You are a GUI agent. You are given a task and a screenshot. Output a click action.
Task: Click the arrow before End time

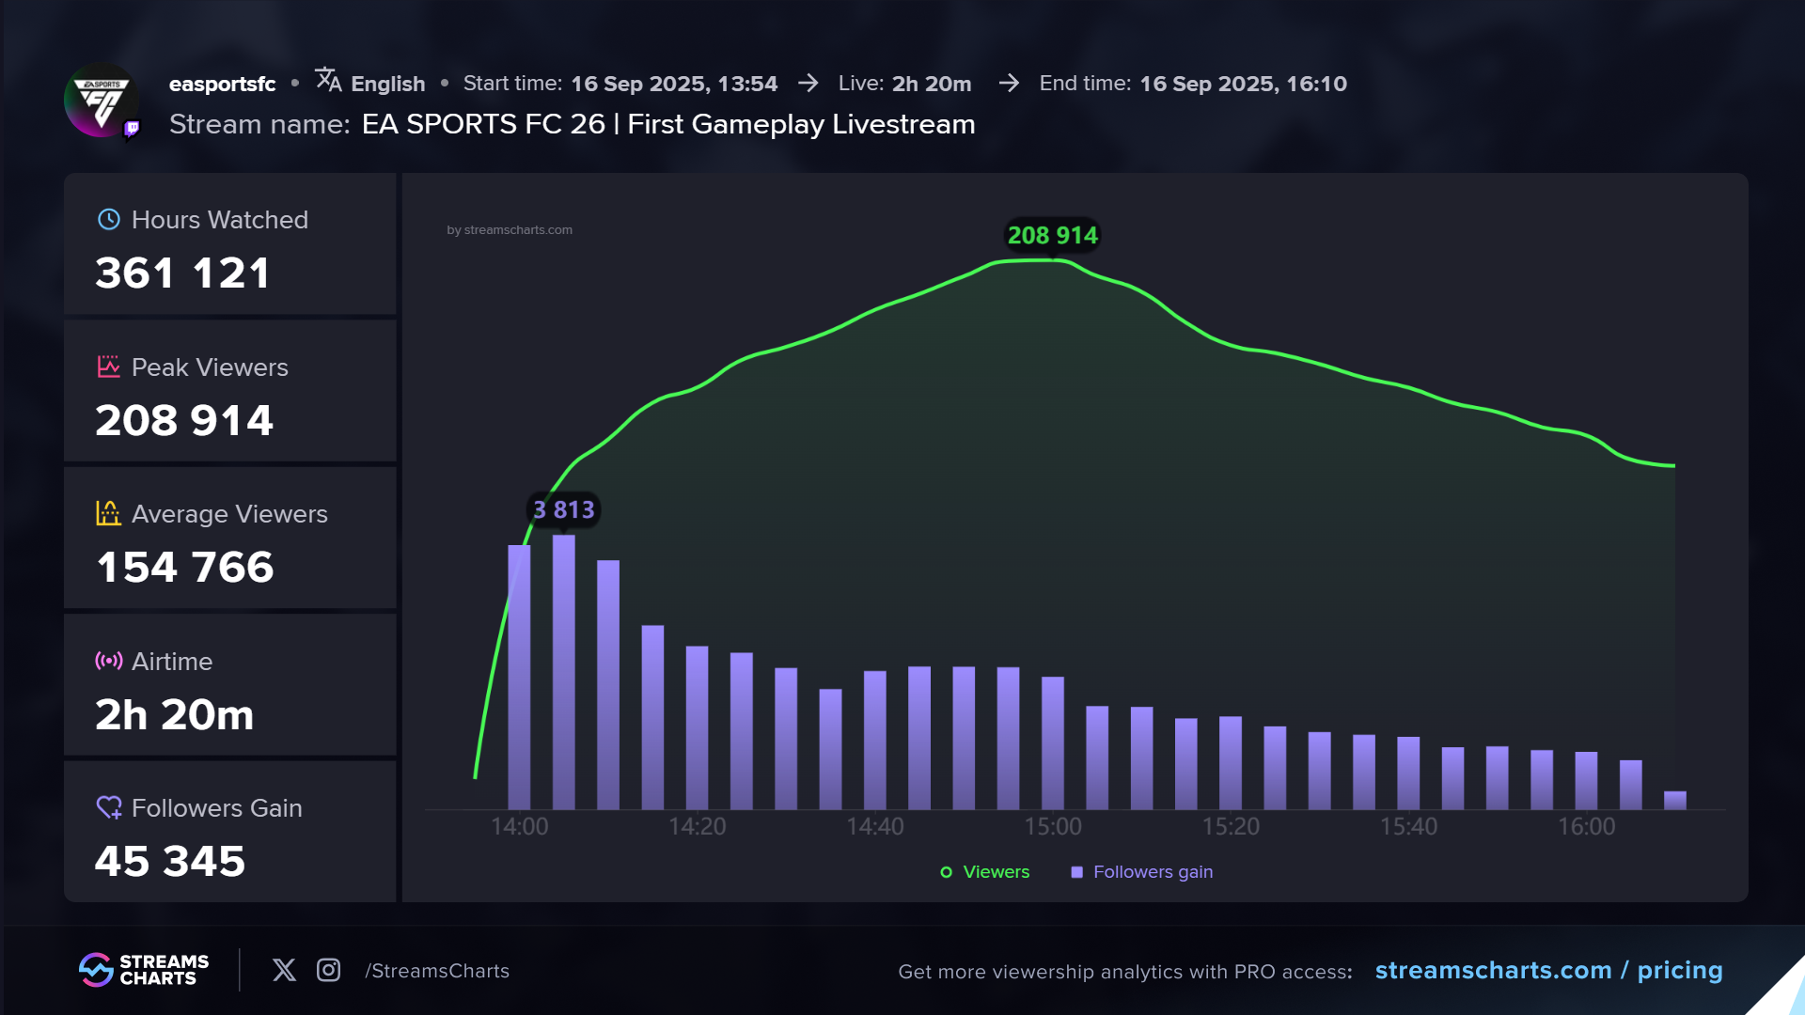[x=1009, y=84]
